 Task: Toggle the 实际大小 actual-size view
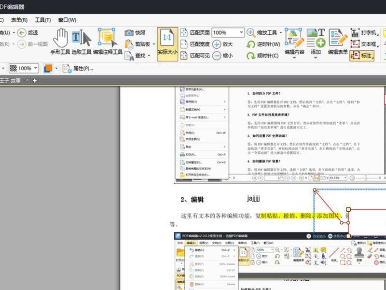point(167,44)
